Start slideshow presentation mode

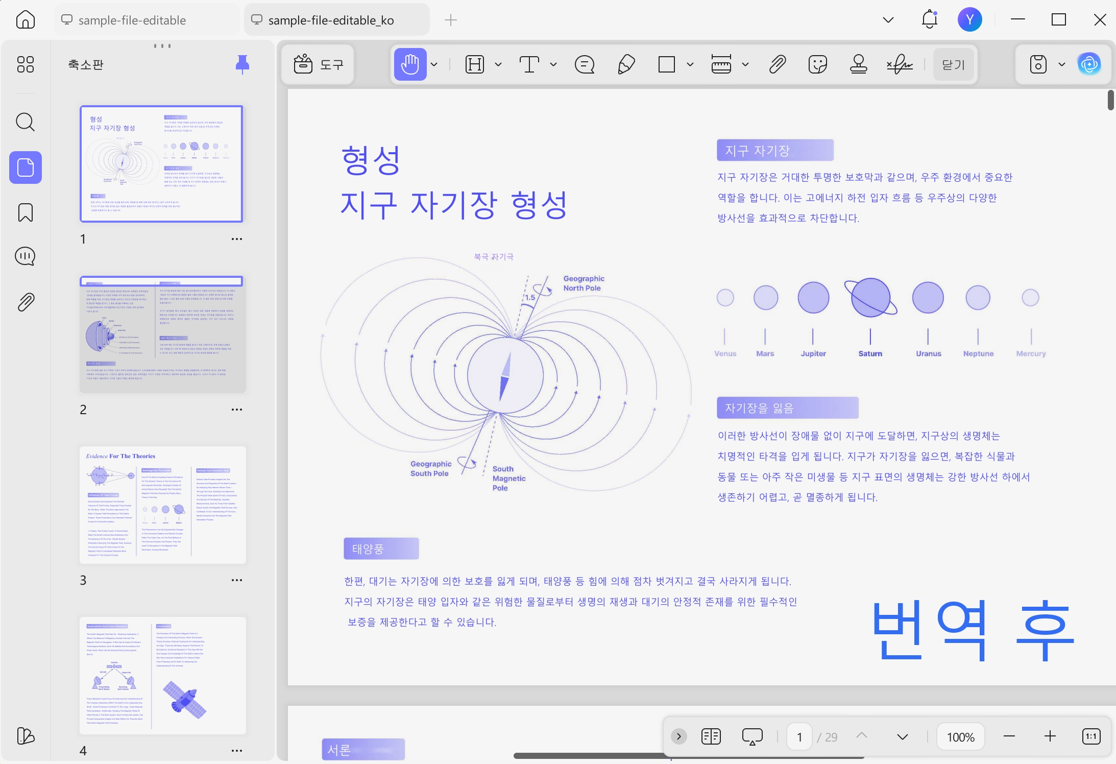pyautogui.click(x=752, y=736)
